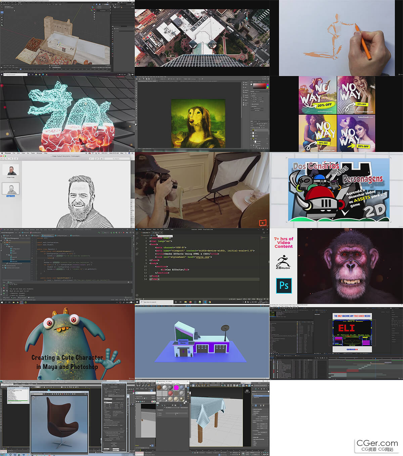Open the IntelliJ Main run configuration dropdown

click(105, 233)
